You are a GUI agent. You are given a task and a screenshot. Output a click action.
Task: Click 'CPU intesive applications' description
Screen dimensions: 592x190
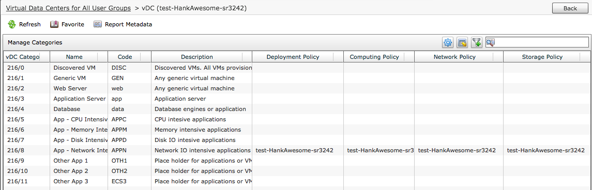(190, 119)
